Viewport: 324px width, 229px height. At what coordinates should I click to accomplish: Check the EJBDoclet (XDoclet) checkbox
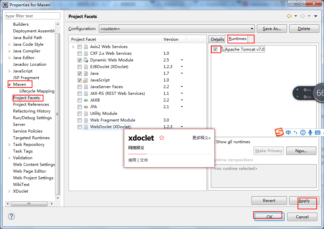tap(79, 67)
